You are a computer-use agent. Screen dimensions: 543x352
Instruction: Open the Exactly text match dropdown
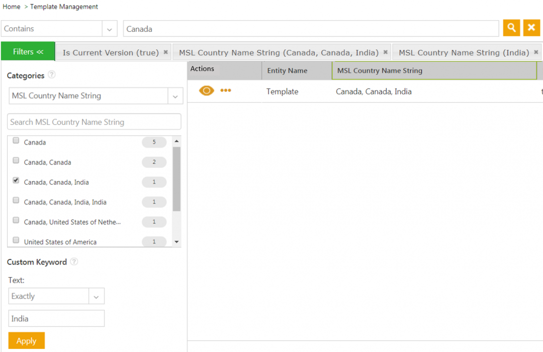96,297
